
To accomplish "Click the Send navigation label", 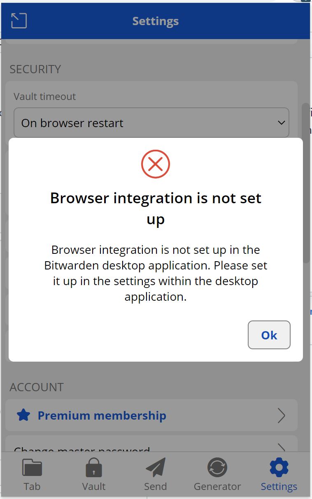I will tap(155, 486).
